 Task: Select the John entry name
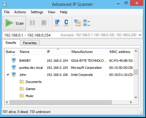23,75
